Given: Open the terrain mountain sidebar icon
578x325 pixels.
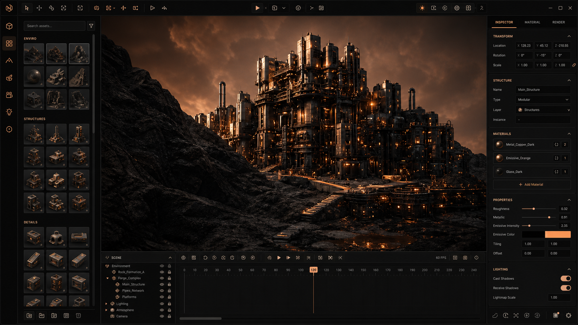Looking at the screenshot, I should click(9, 60).
